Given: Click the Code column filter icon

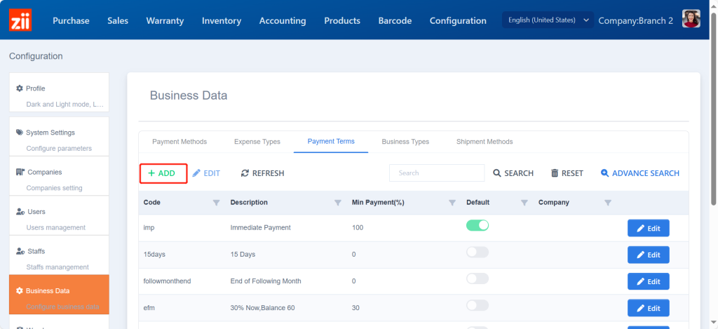Looking at the screenshot, I should coord(216,203).
